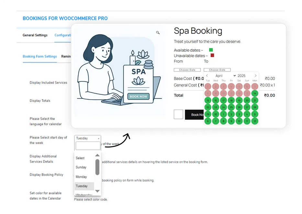The image size is (302, 214).
Task: Pick April 16 in calendar
Action: 216,100
